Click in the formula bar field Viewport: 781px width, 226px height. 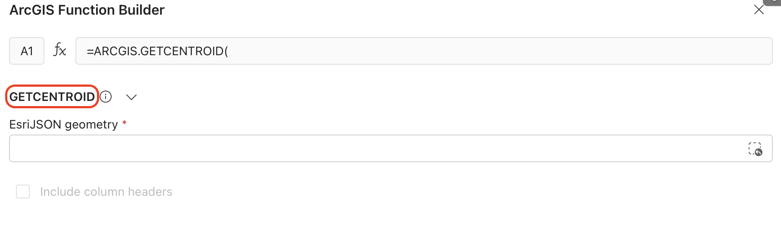pyautogui.click(x=423, y=51)
